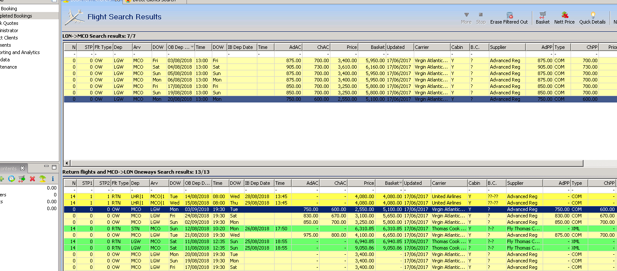Open Reporting and Analytics in left navigation
The width and height of the screenshot is (617, 271).
click(20, 52)
